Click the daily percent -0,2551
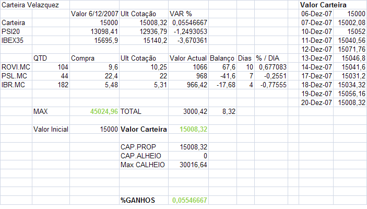Viewport: 367px width, 209px height. 275,76
